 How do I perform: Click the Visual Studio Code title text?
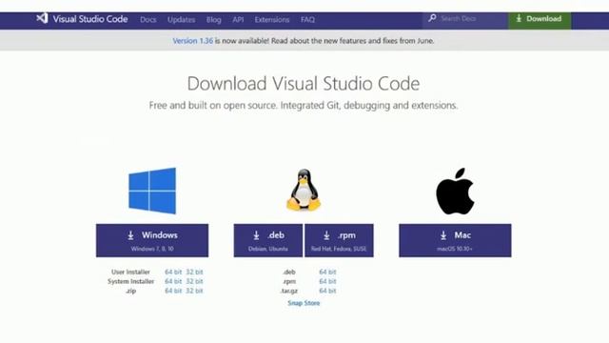(x=90, y=19)
